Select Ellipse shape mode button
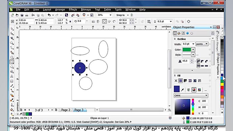This screenshot has height=131, width=233. tap(104, 21)
